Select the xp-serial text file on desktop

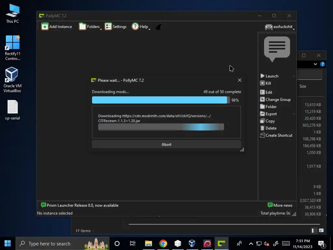coord(13,110)
